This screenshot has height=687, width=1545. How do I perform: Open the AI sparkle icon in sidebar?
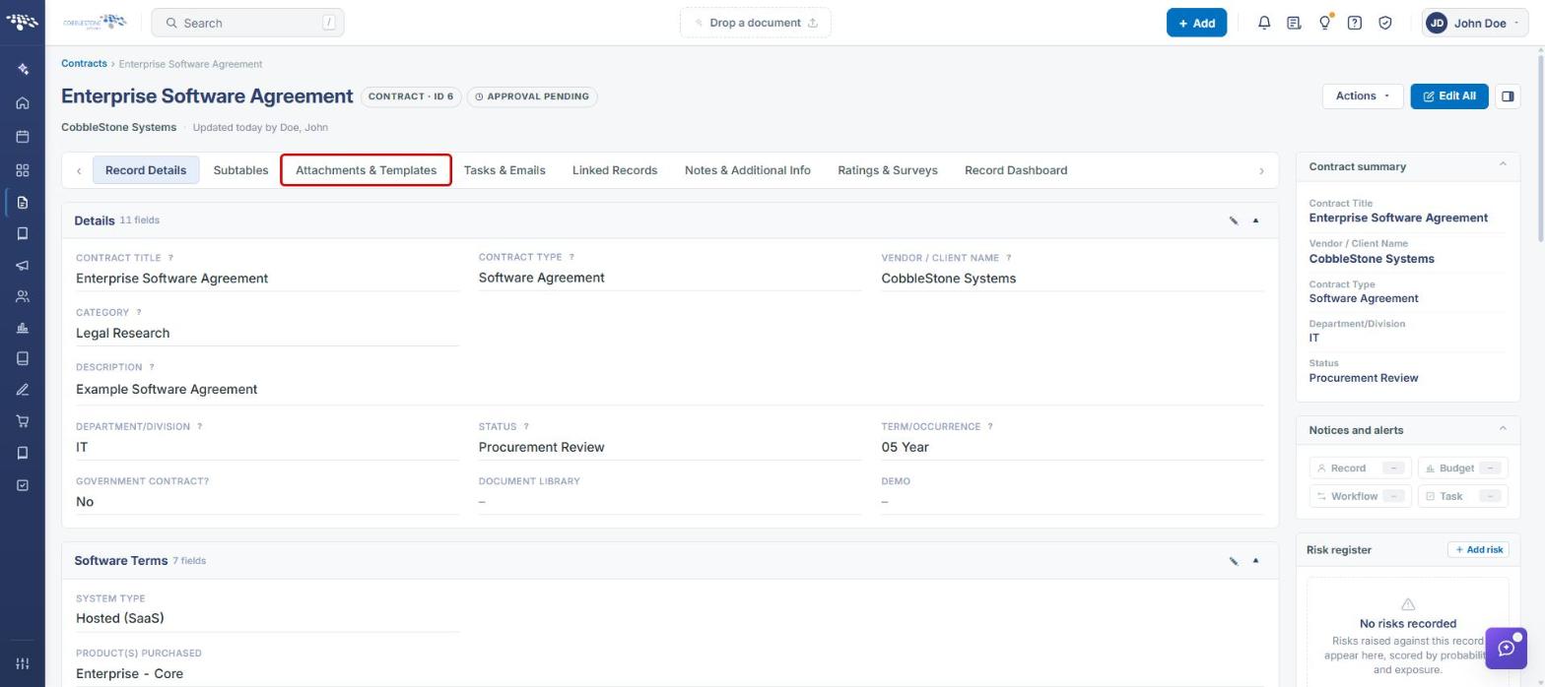(23, 69)
